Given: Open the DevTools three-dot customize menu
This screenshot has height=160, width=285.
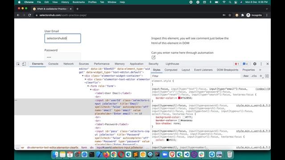Looking at the screenshot, I should (261, 64).
